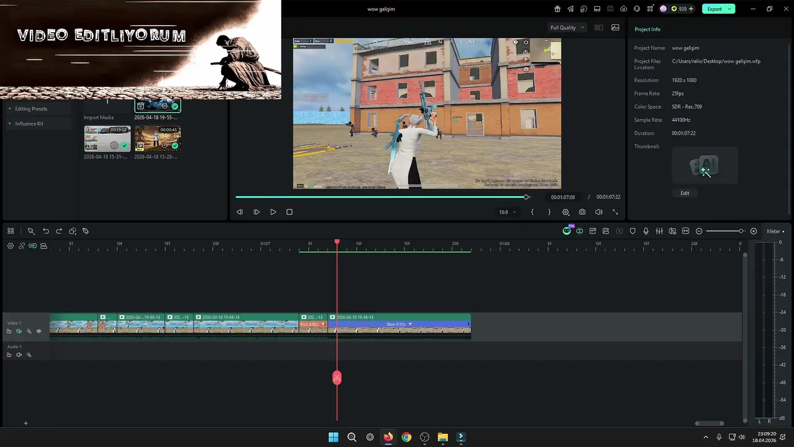794x447 pixels.
Task: Toggle the green auto link icon
Action: tap(32, 246)
